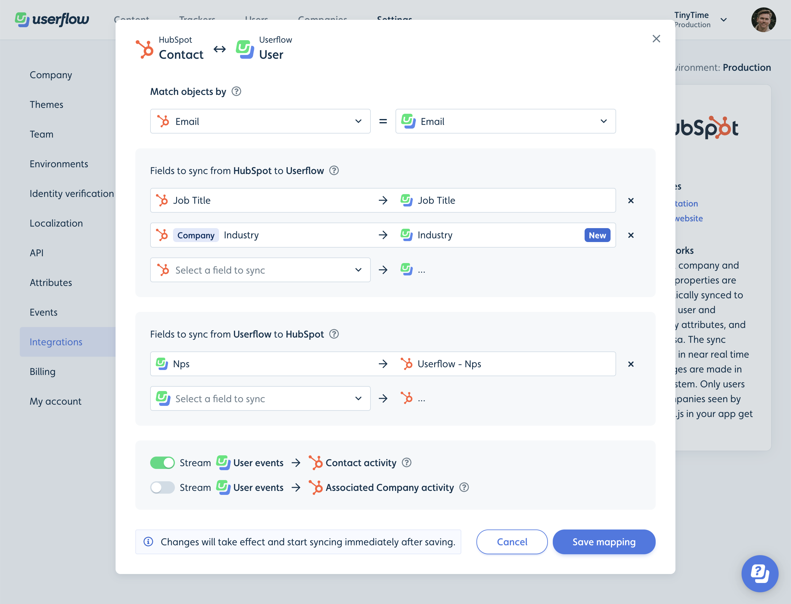
Task: Open My account settings
Action: pyautogui.click(x=55, y=401)
